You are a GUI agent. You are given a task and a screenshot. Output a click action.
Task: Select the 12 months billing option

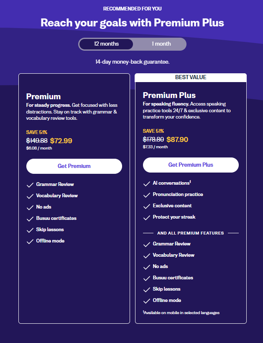[106, 44]
